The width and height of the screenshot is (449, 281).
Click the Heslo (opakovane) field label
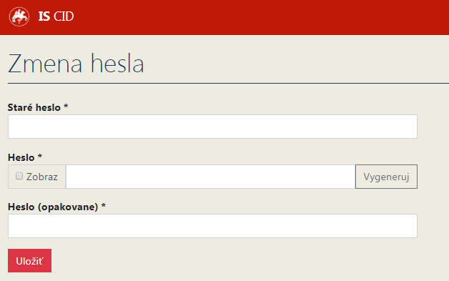point(53,207)
